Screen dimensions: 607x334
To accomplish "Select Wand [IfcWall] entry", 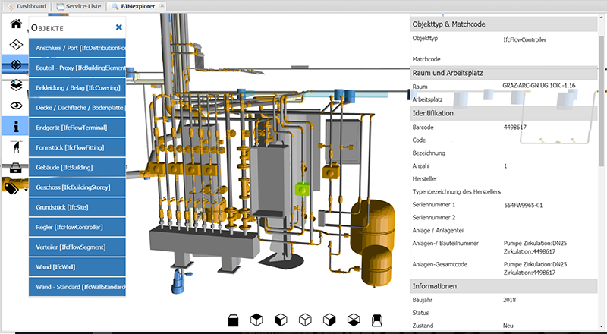I will (x=77, y=267).
